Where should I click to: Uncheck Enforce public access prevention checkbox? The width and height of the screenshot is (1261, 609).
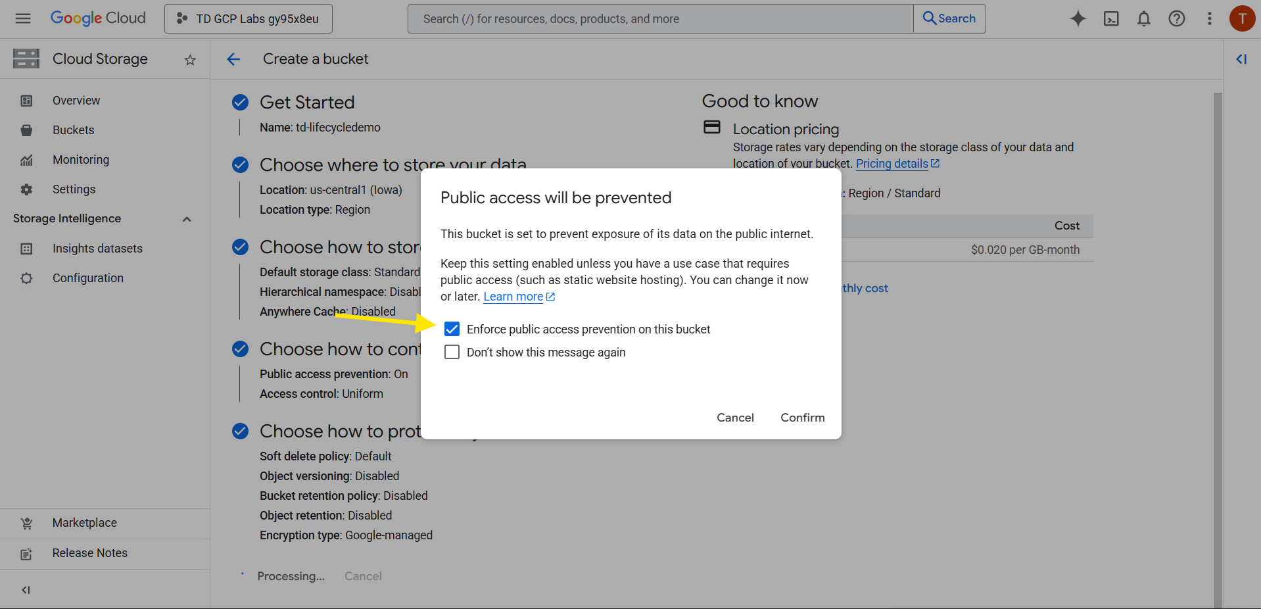pos(452,329)
